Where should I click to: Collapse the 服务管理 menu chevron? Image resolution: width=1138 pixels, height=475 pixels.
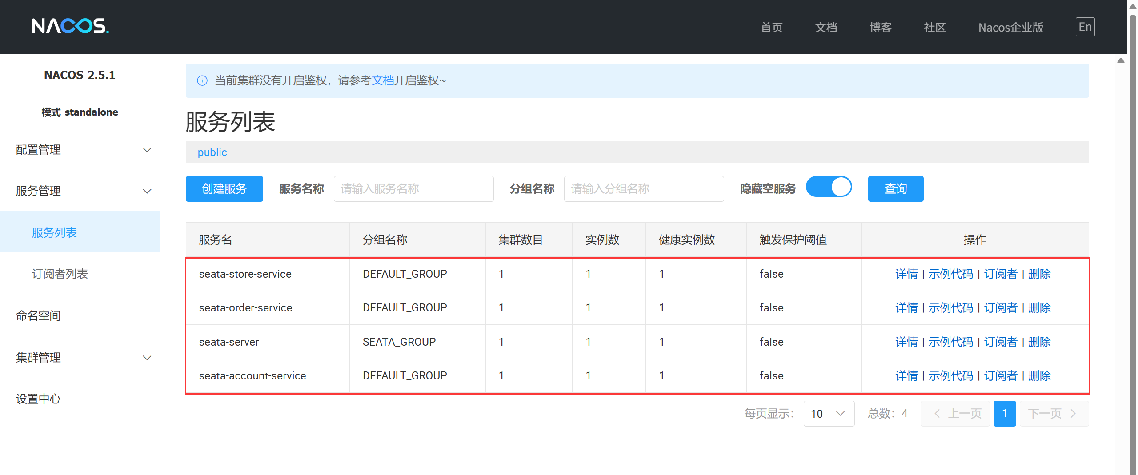[x=147, y=191]
